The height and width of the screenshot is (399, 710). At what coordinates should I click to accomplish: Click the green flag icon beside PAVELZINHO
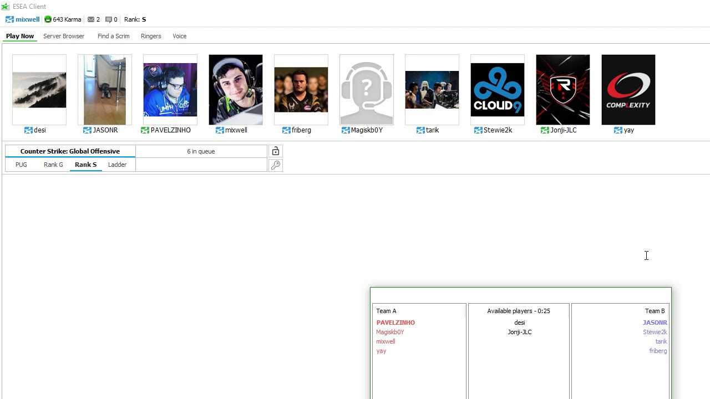pos(145,130)
